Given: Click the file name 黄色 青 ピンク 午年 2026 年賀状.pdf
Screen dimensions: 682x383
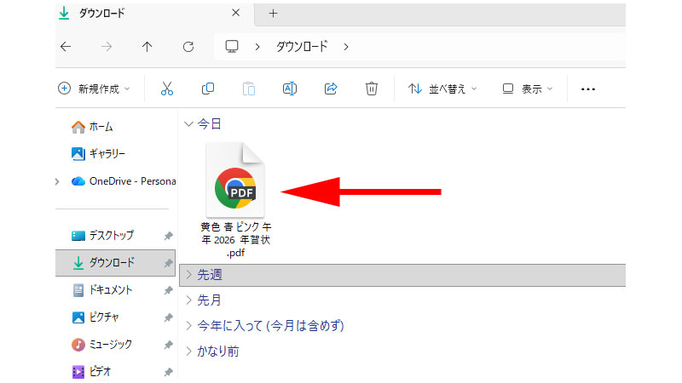Looking at the screenshot, I should tap(236, 240).
